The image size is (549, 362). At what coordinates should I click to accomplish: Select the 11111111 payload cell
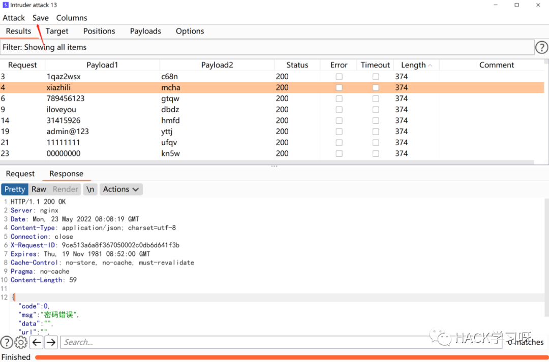click(x=102, y=142)
